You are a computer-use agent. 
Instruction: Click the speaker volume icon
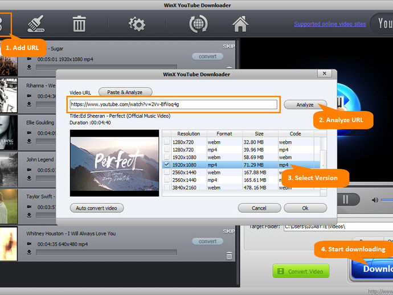(375, 200)
